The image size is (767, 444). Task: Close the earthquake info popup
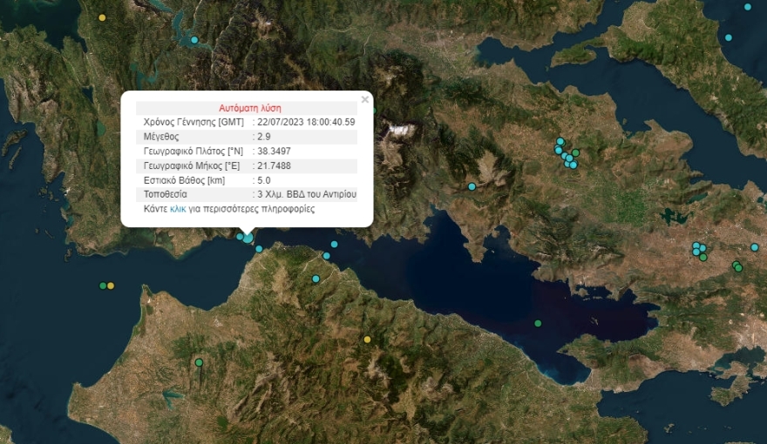coord(365,99)
